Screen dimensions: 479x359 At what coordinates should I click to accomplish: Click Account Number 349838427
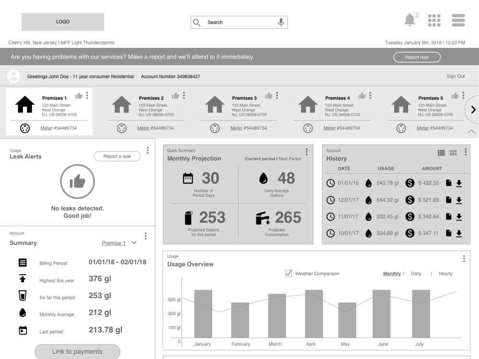pyautogui.click(x=171, y=76)
